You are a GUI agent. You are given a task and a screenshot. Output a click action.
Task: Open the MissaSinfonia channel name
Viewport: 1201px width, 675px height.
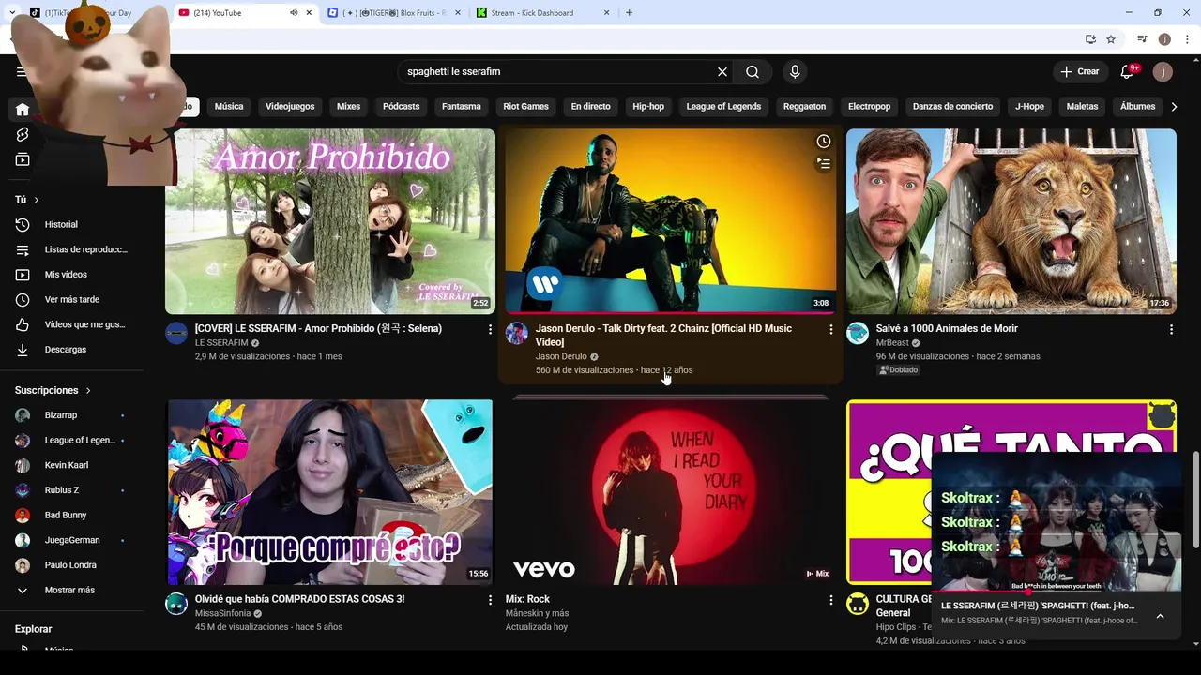222,613
